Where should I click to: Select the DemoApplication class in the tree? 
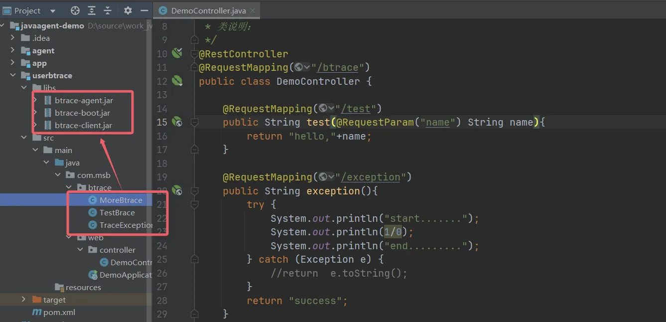[x=120, y=275]
